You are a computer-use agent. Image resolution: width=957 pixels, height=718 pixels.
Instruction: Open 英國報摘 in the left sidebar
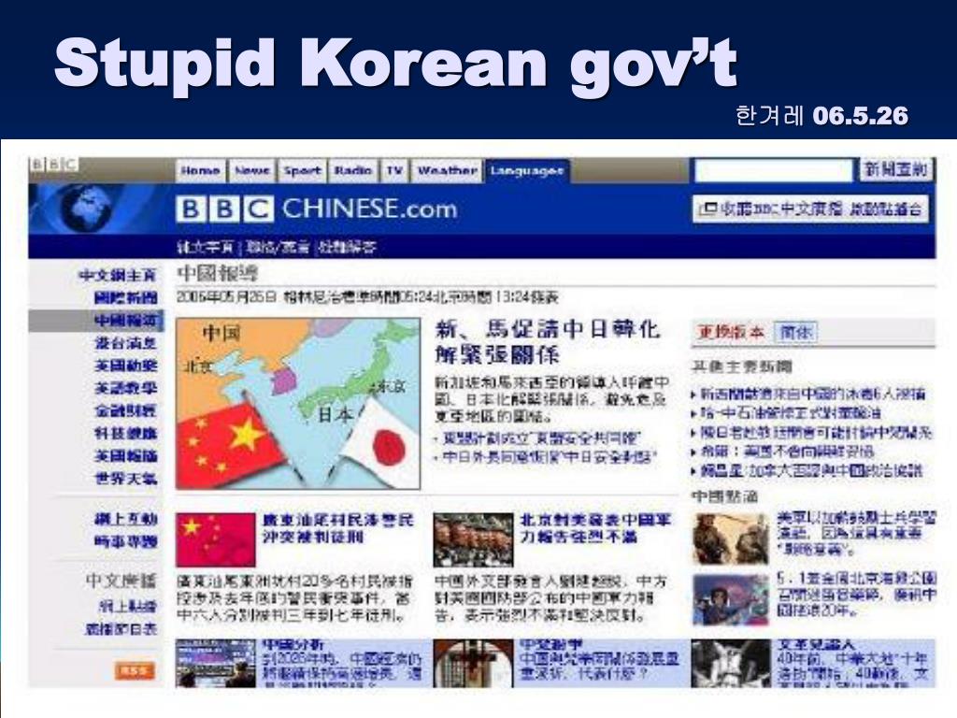click(x=126, y=456)
